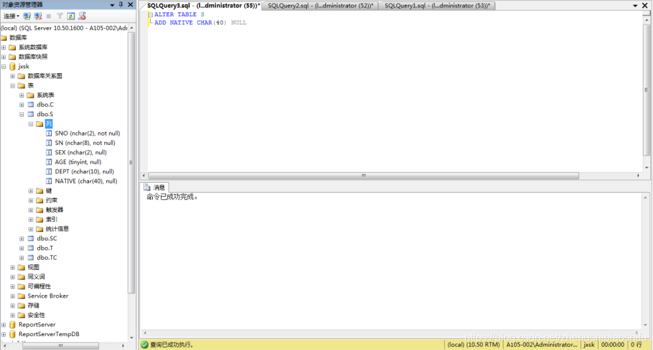Click the SEX column icon
The image size is (653, 350).
[49, 153]
